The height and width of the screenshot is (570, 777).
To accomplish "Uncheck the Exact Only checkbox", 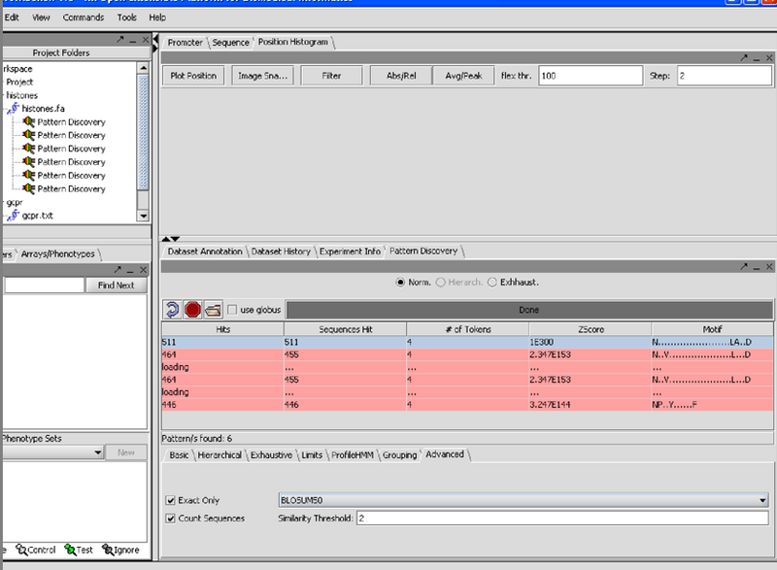I will click(171, 500).
